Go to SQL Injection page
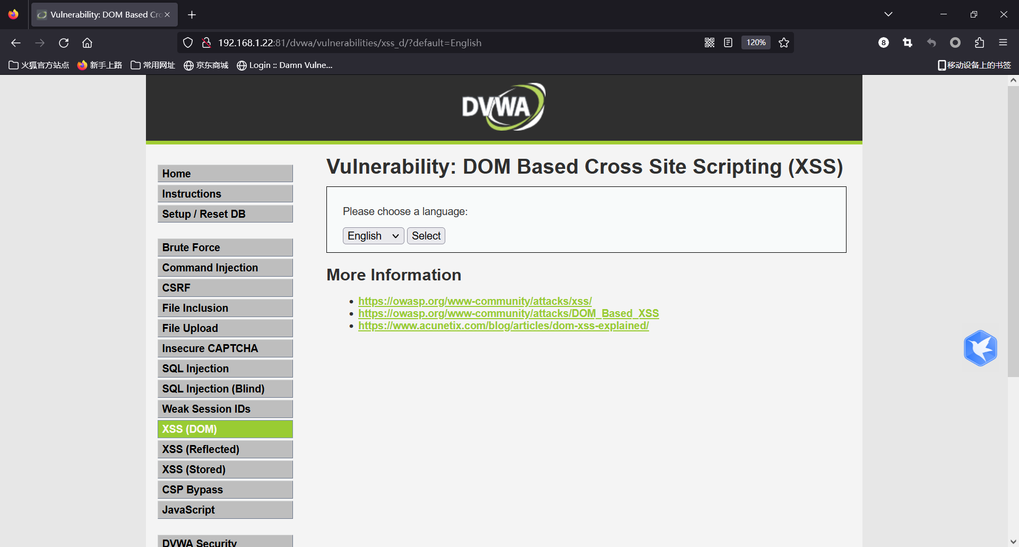Screen dimensions: 1019x547 225,369
